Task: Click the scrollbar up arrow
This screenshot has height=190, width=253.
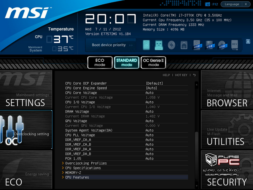Action: (196, 84)
